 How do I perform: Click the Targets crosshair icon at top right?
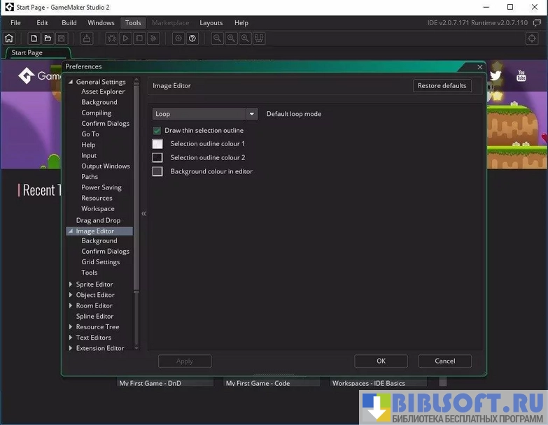click(x=531, y=38)
